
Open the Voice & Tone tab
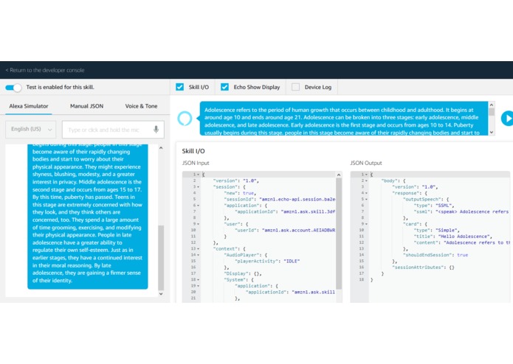(141, 106)
